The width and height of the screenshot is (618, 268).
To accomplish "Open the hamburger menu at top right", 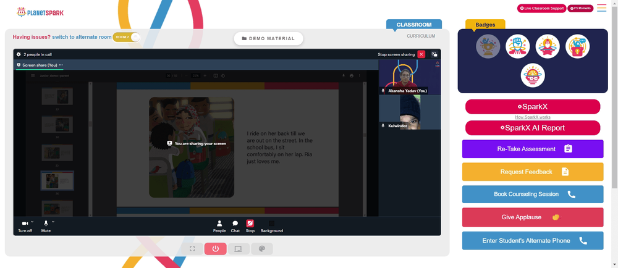I will (601, 8).
